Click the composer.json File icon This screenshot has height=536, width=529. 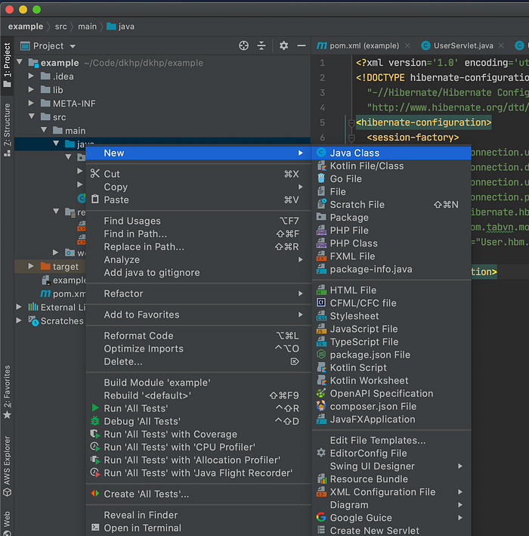(x=321, y=406)
